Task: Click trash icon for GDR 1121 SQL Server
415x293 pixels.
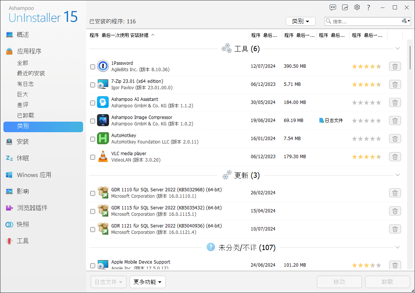Action: [x=395, y=229]
